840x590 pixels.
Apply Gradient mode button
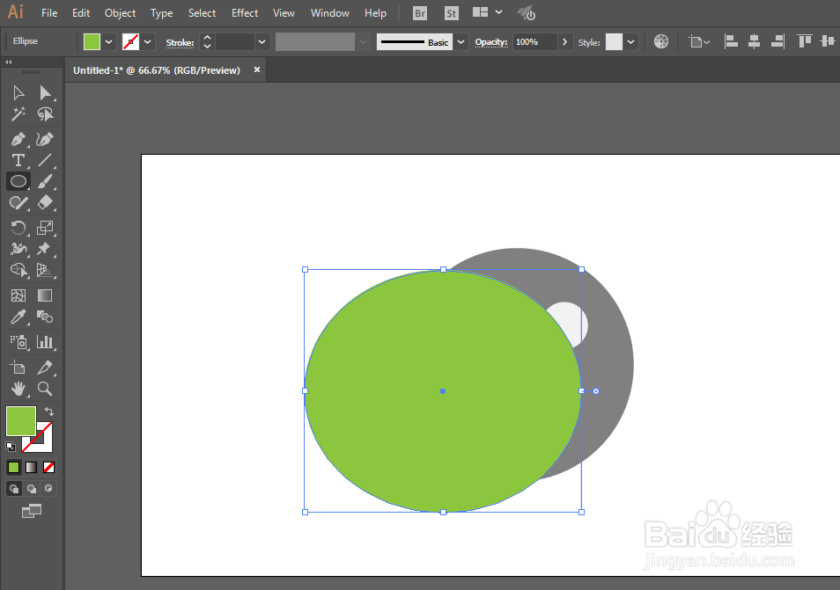point(31,468)
